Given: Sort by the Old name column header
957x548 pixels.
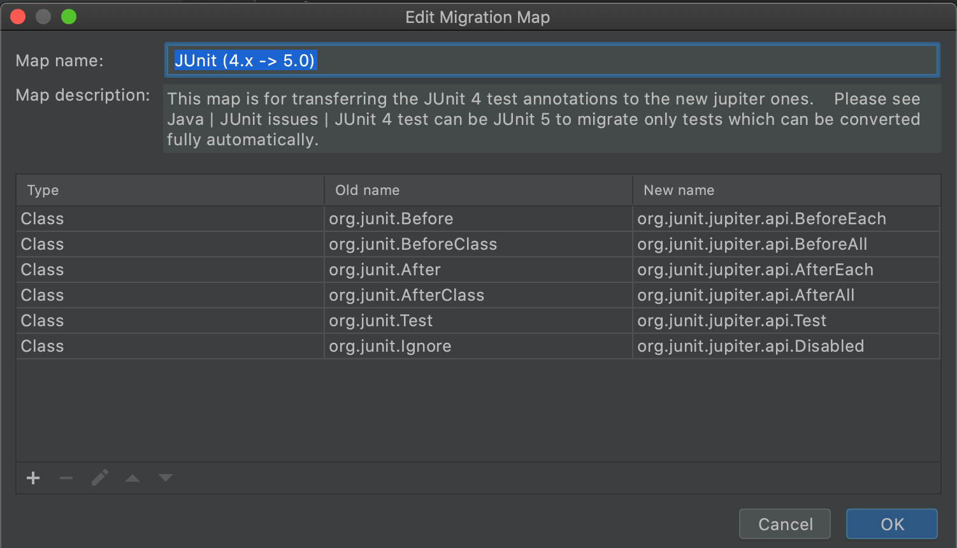Looking at the screenshot, I should point(478,190).
